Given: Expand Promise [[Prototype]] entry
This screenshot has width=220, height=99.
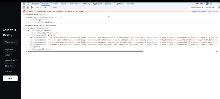Looking at the screenshot, I should [29, 31].
